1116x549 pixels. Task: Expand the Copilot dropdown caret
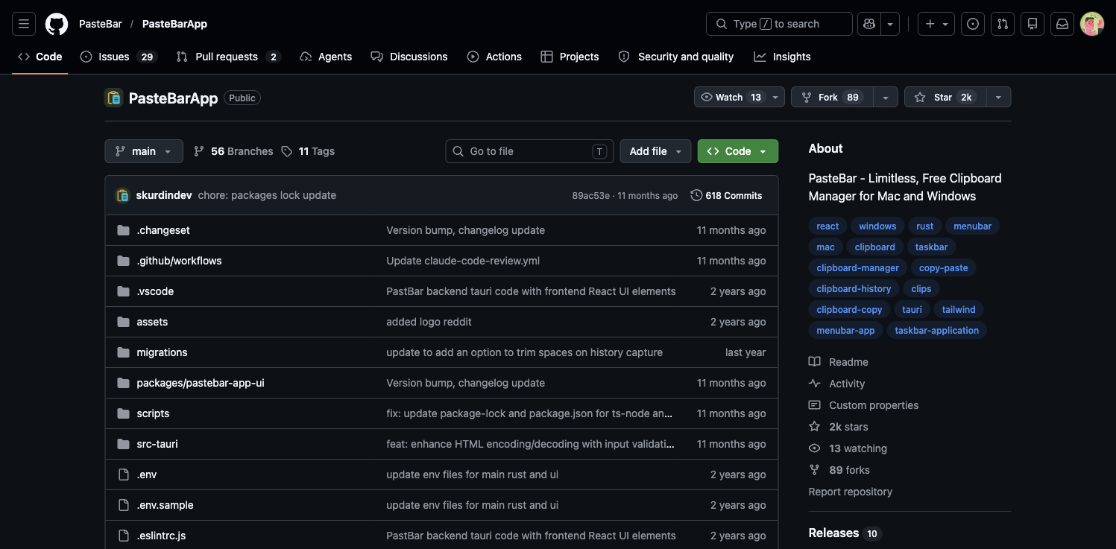click(x=890, y=24)
